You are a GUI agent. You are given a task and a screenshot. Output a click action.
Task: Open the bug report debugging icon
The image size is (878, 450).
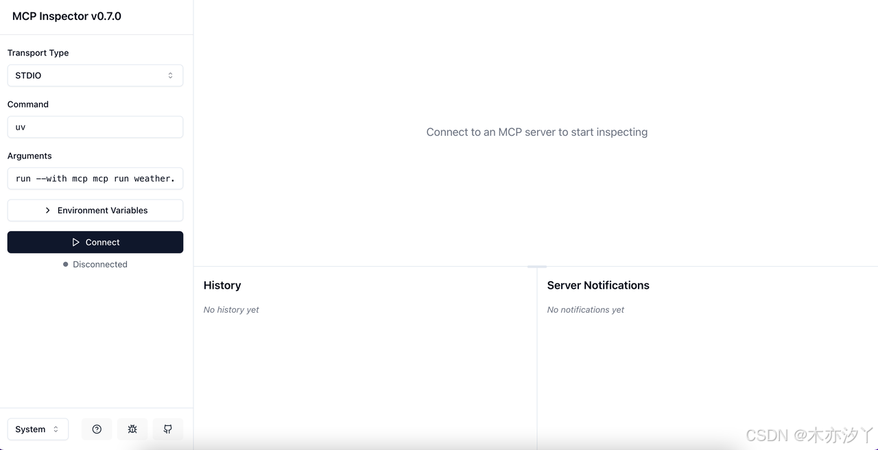click(132, 429)
